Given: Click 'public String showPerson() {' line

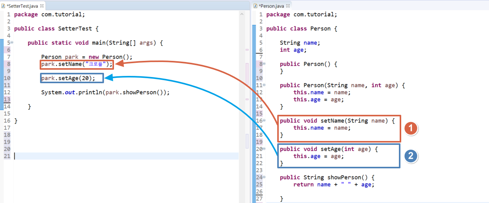Looking at the screenshot, I should [x=327, y=177].
